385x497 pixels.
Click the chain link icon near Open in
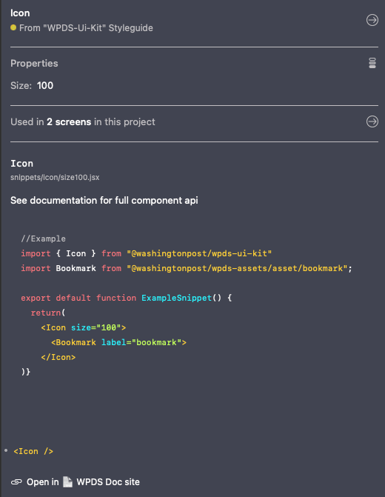(16, 481)
